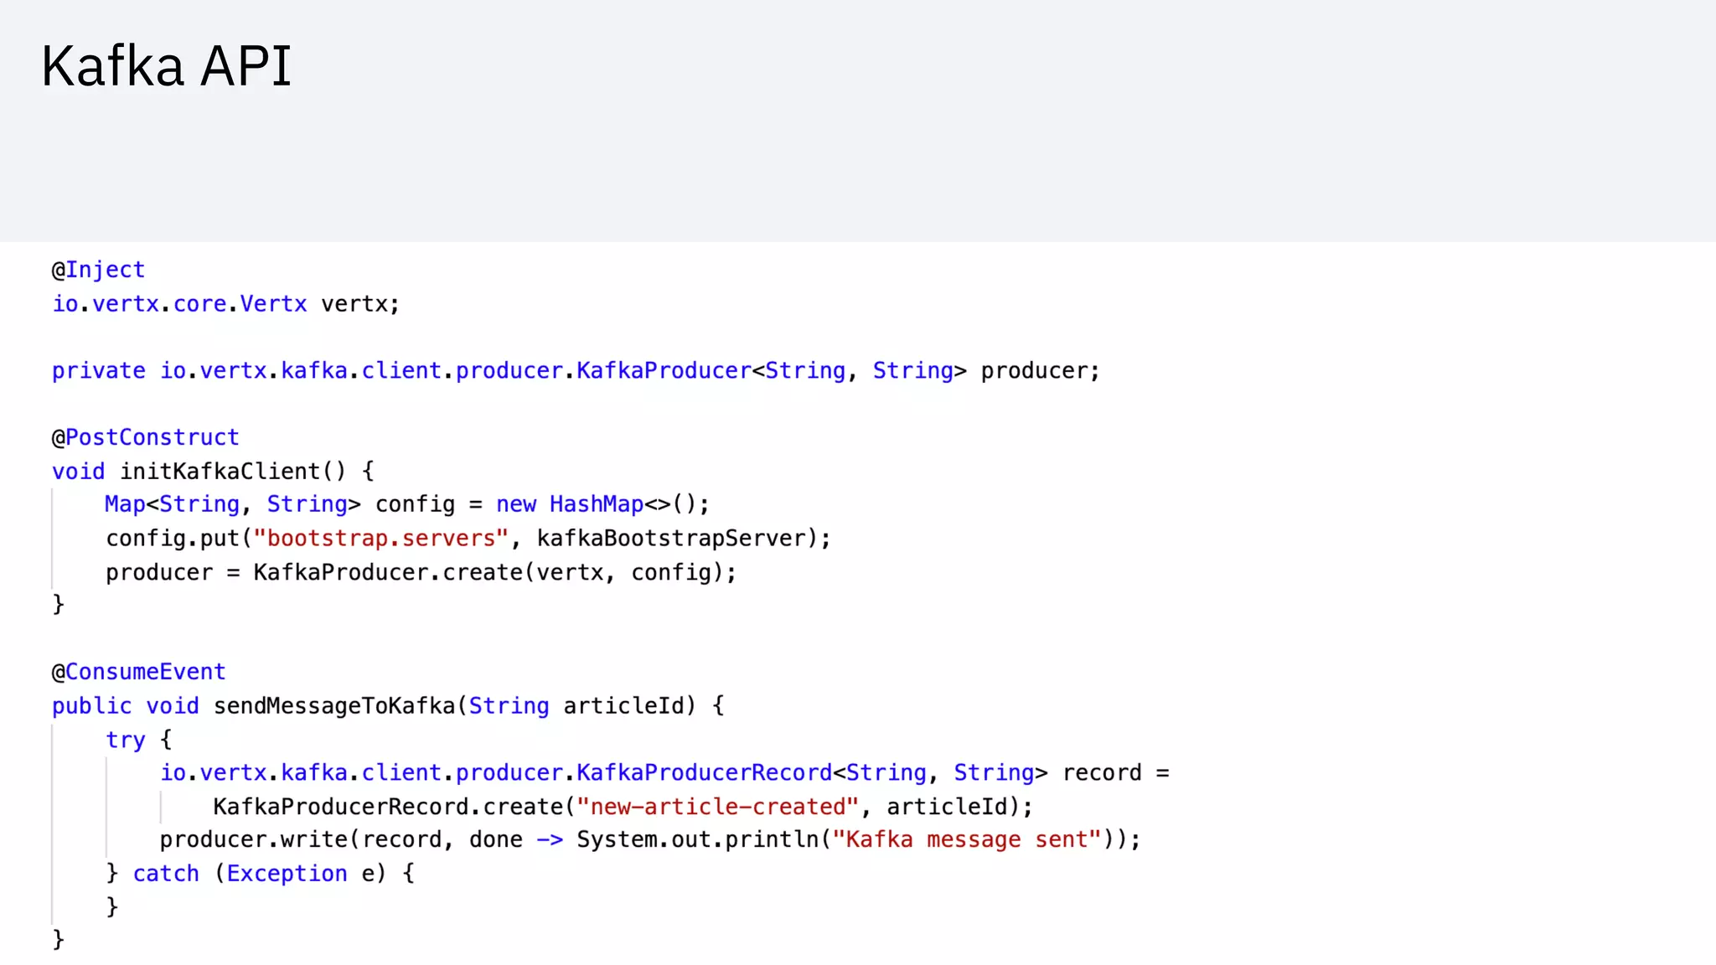Click the 'Map<String, String> config = new HashMap' line
The width and height of the screenshot is (1716, 965).
click(x=407, y=504)
